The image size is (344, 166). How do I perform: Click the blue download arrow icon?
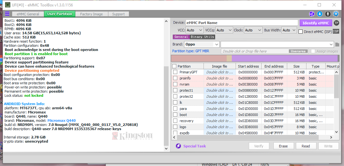320,14
